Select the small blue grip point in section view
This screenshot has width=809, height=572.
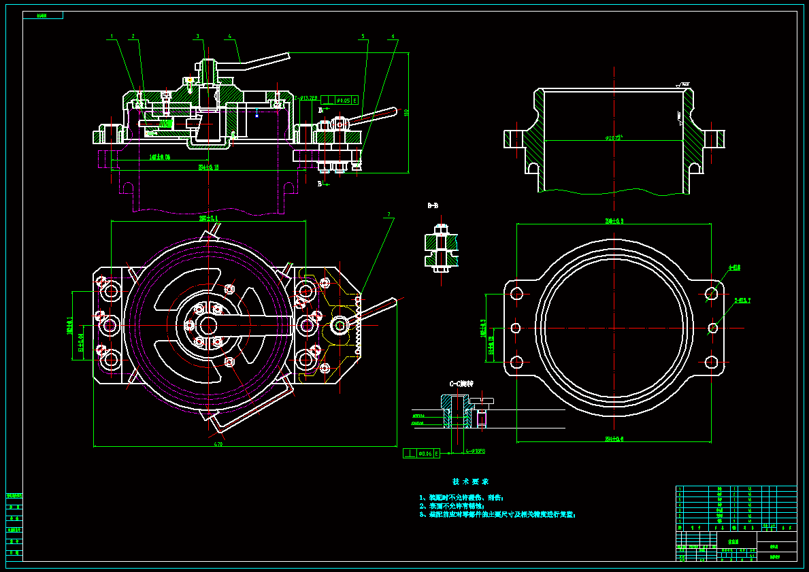[x=257, y=116]
